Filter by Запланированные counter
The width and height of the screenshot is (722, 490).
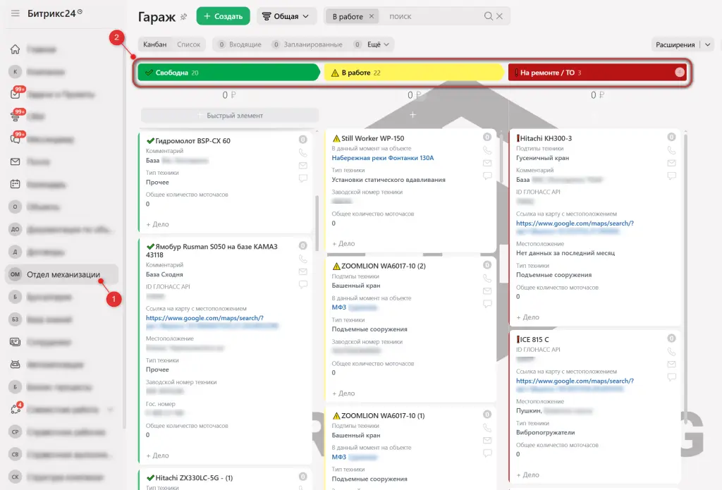click(x=307, y=44)
